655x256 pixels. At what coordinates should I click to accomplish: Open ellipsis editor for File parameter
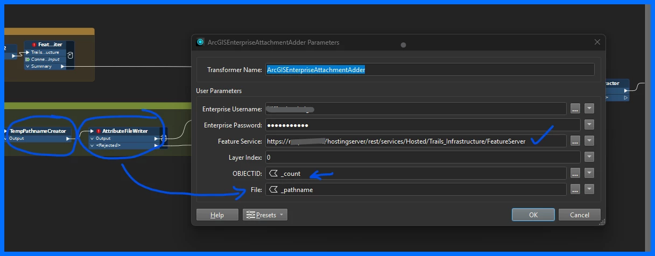[x=575, y=189]
